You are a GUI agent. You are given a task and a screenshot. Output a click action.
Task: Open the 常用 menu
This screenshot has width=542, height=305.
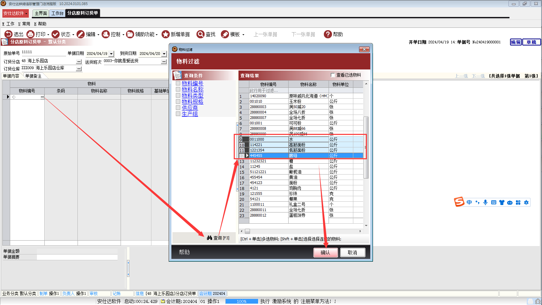point(24,24)
